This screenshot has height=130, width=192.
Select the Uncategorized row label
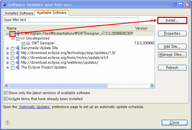click(x=38, y=38)
